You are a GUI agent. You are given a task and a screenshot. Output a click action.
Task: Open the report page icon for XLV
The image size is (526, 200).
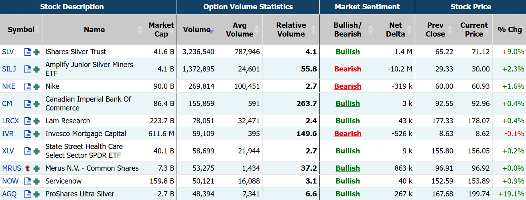click(x=28, y=151)
